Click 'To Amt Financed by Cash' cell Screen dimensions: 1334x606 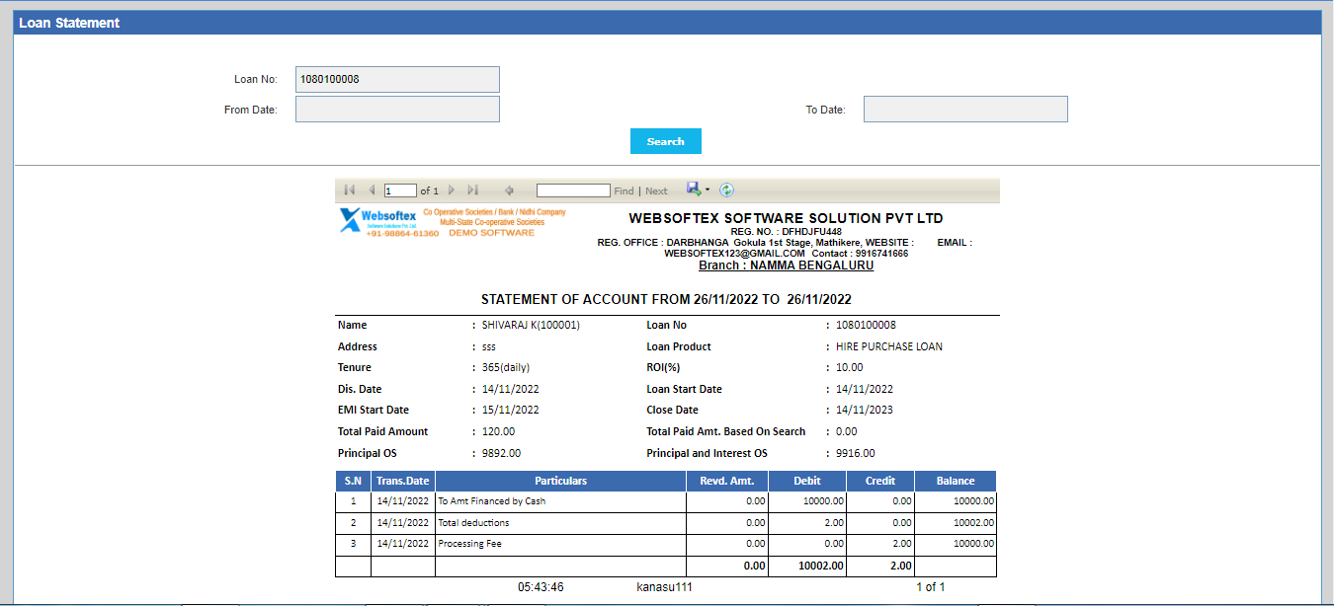pos(561,501)
